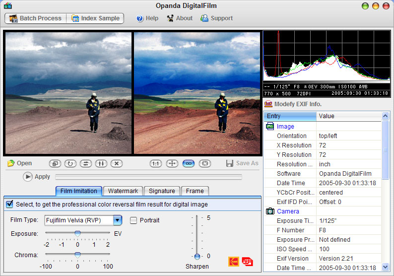Screen dimensions: 394x276
Task: Click the RGB histogram display
Action: click(x=327, y=56)
